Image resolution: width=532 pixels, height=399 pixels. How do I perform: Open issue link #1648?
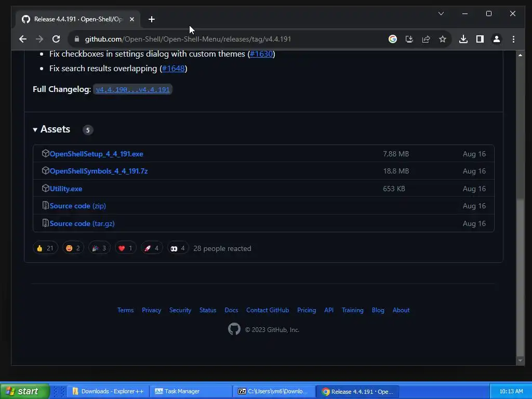tap(174, 69)
